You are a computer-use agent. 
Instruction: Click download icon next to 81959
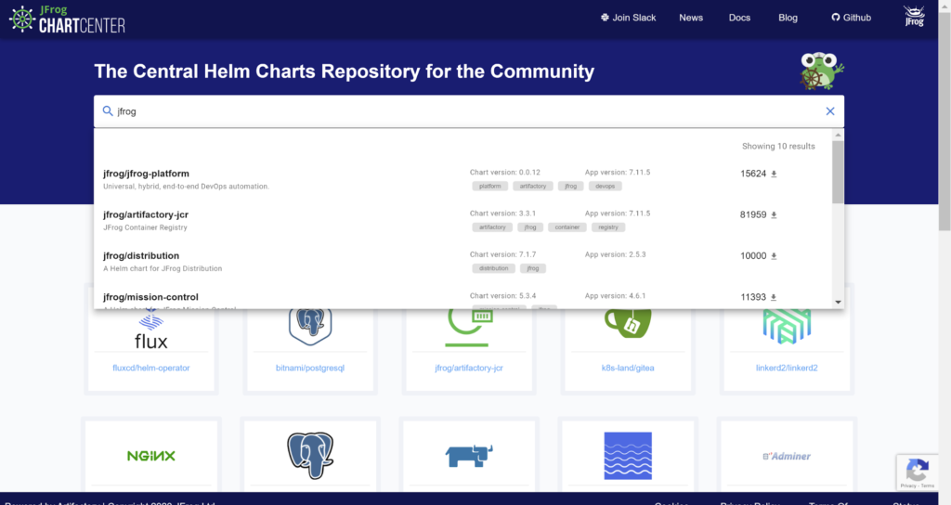point(774,215)
